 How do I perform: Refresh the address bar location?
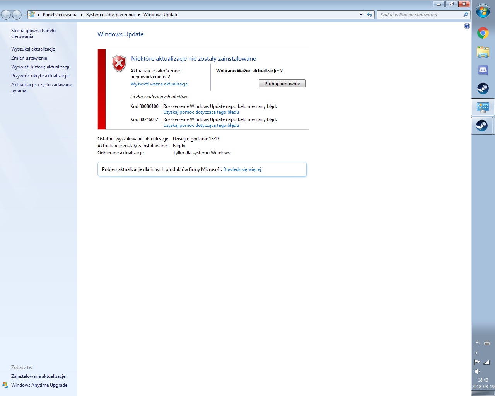(370, 15)
